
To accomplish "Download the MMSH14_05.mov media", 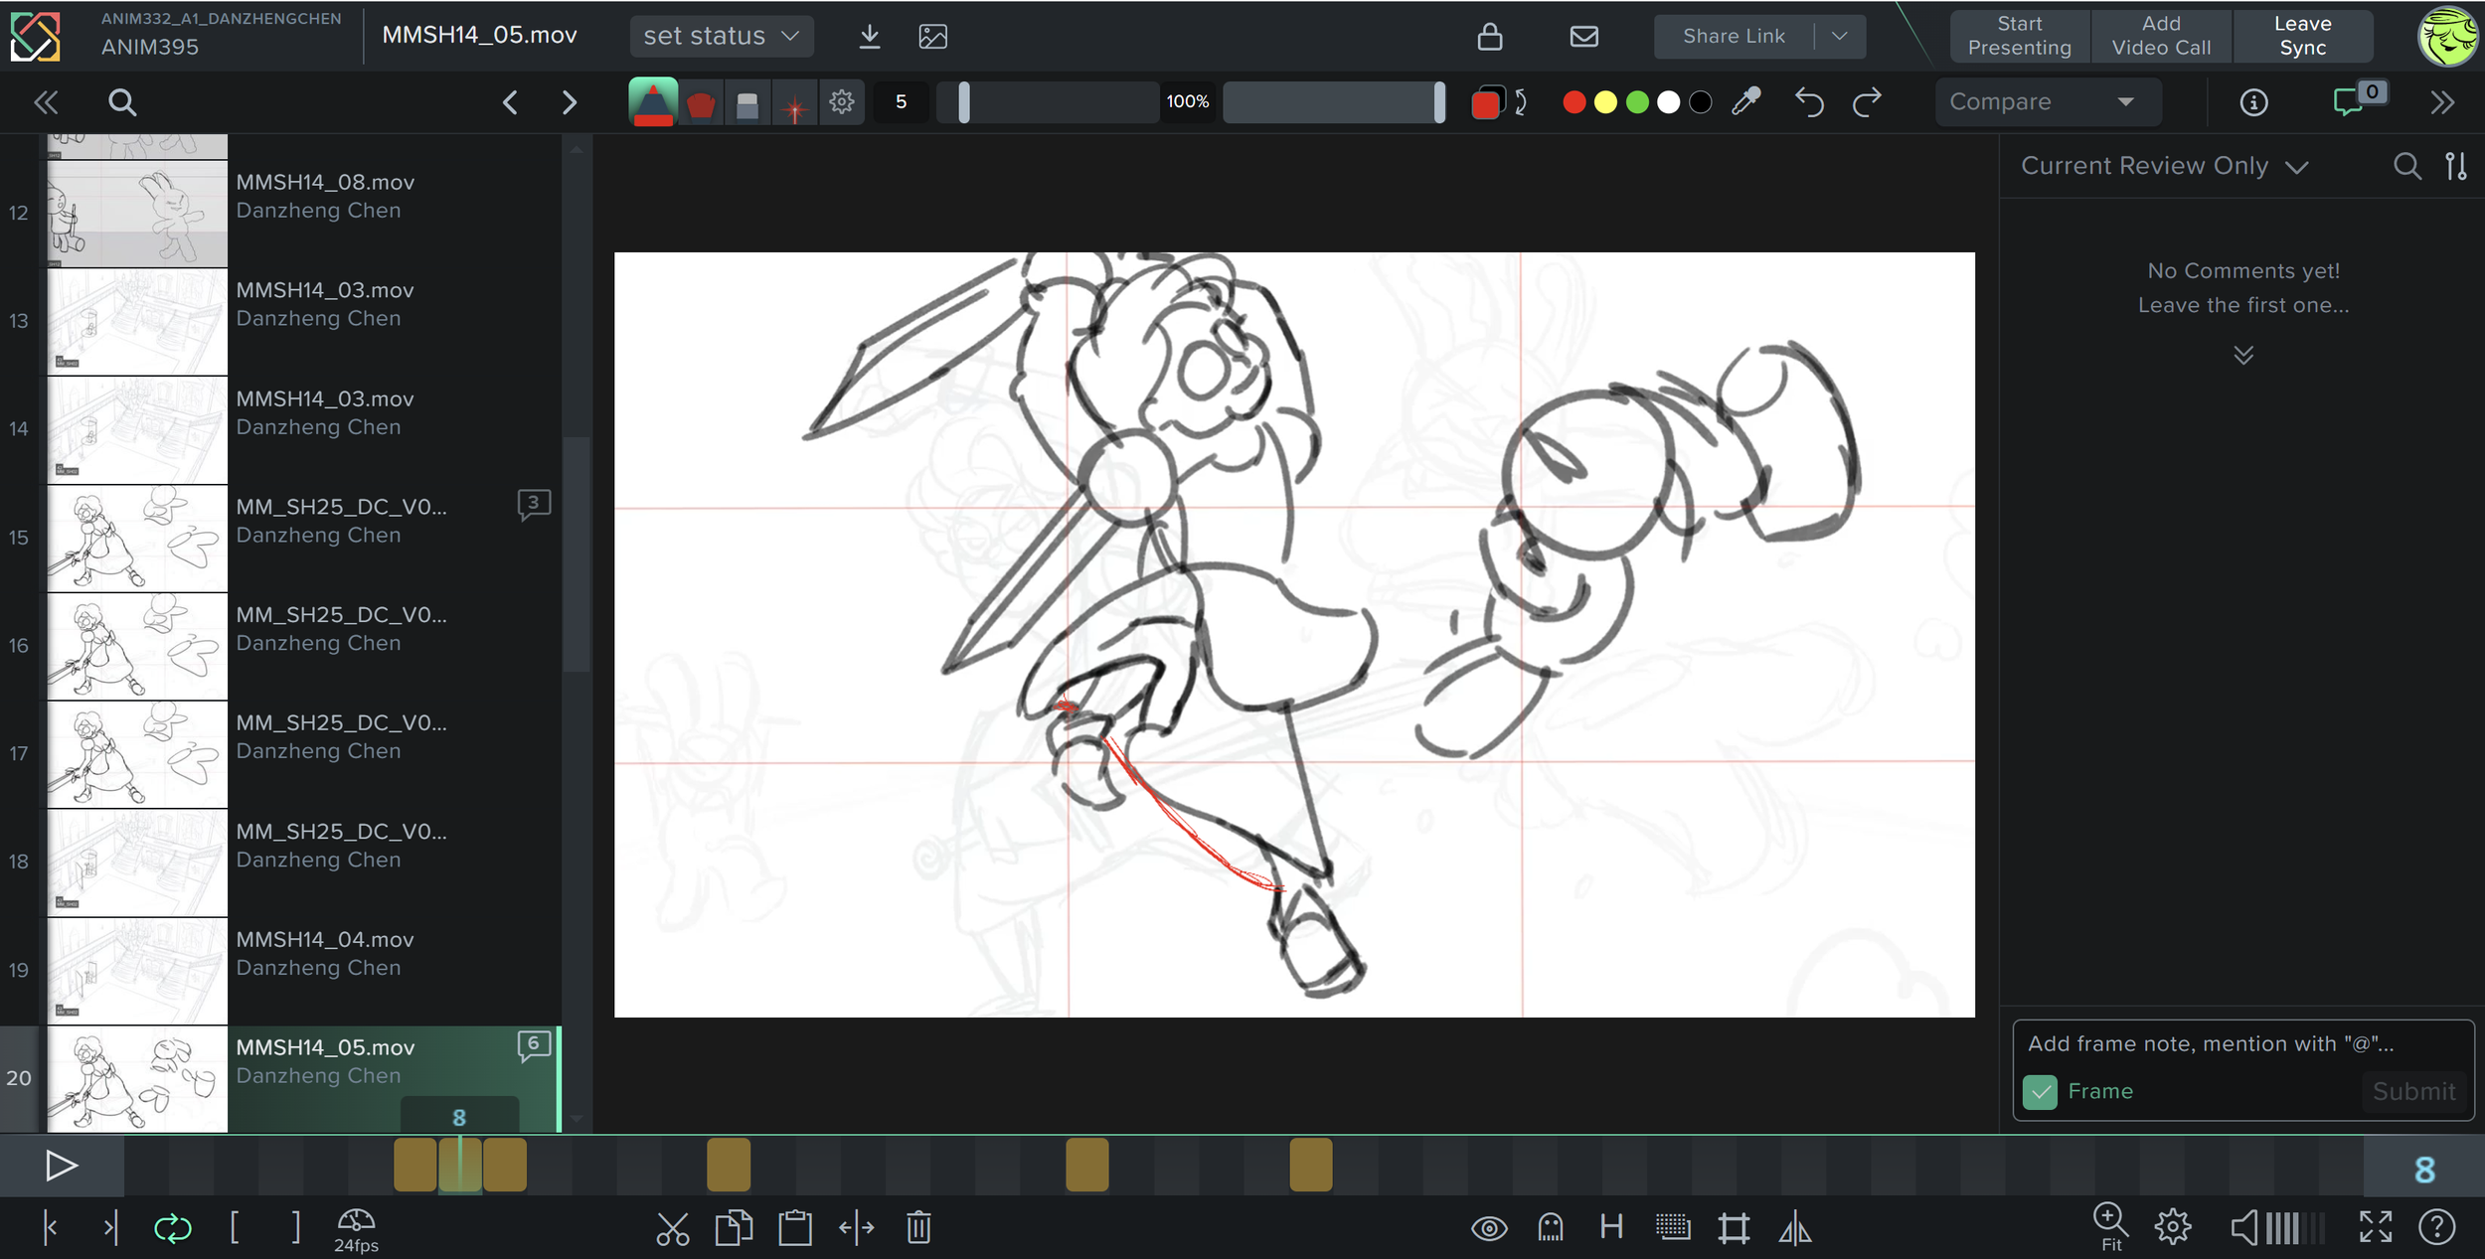I will click(x=869, y=36).
